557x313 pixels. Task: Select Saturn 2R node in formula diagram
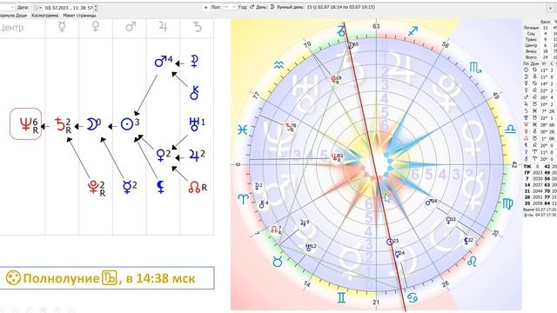coord(64,125)
